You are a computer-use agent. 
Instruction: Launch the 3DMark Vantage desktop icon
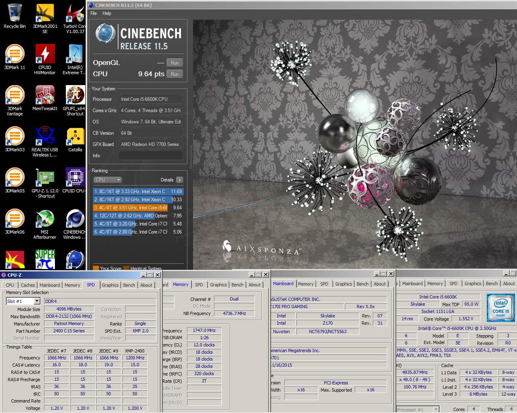(15, 101)
